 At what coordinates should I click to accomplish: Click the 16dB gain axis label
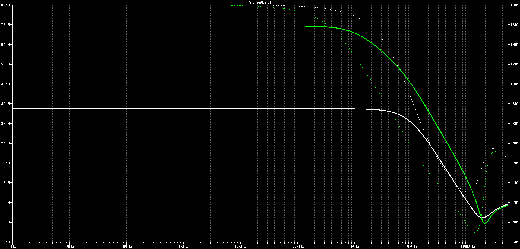[x=6, y=163]
